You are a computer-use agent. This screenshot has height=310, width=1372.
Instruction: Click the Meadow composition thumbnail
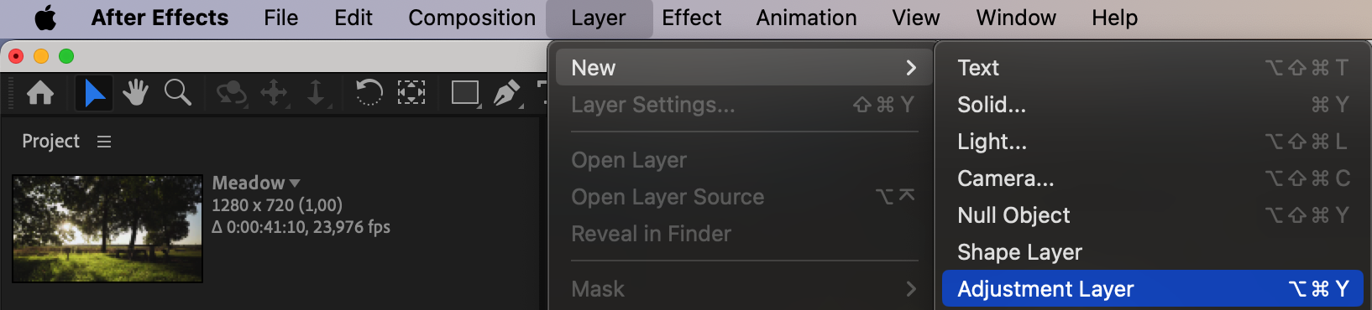(107, 229)
